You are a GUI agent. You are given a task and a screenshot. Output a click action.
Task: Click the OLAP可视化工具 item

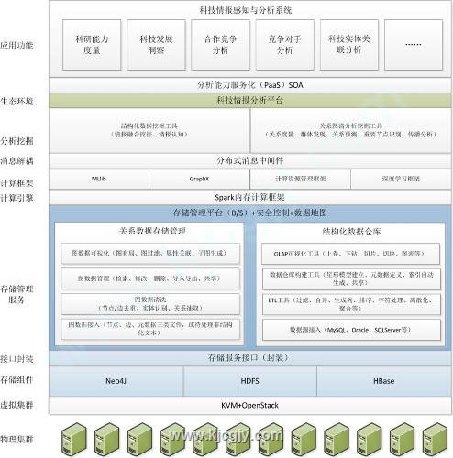pos(350,254)
